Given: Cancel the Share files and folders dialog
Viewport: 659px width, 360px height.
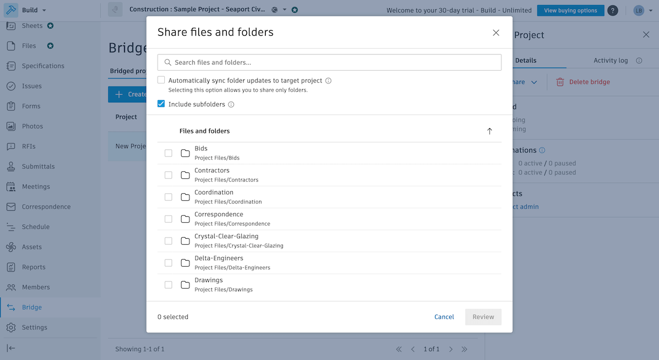Looking at the screenshot, I should (444, 317).
